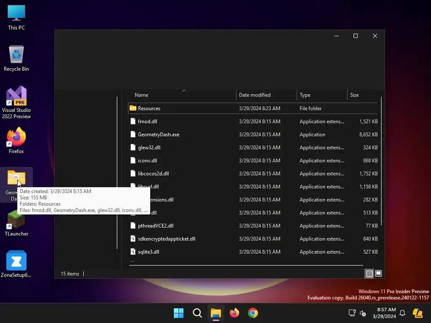Select the sdkencryptedappticket.dll file icon
Viewport: 431px width, 323px height.
point(133,239)
